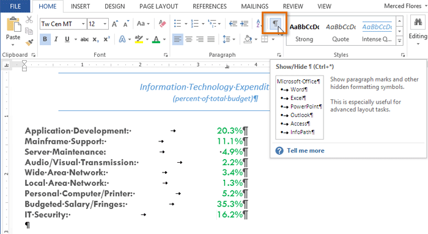Apply subscript formatting

(95, 40)
